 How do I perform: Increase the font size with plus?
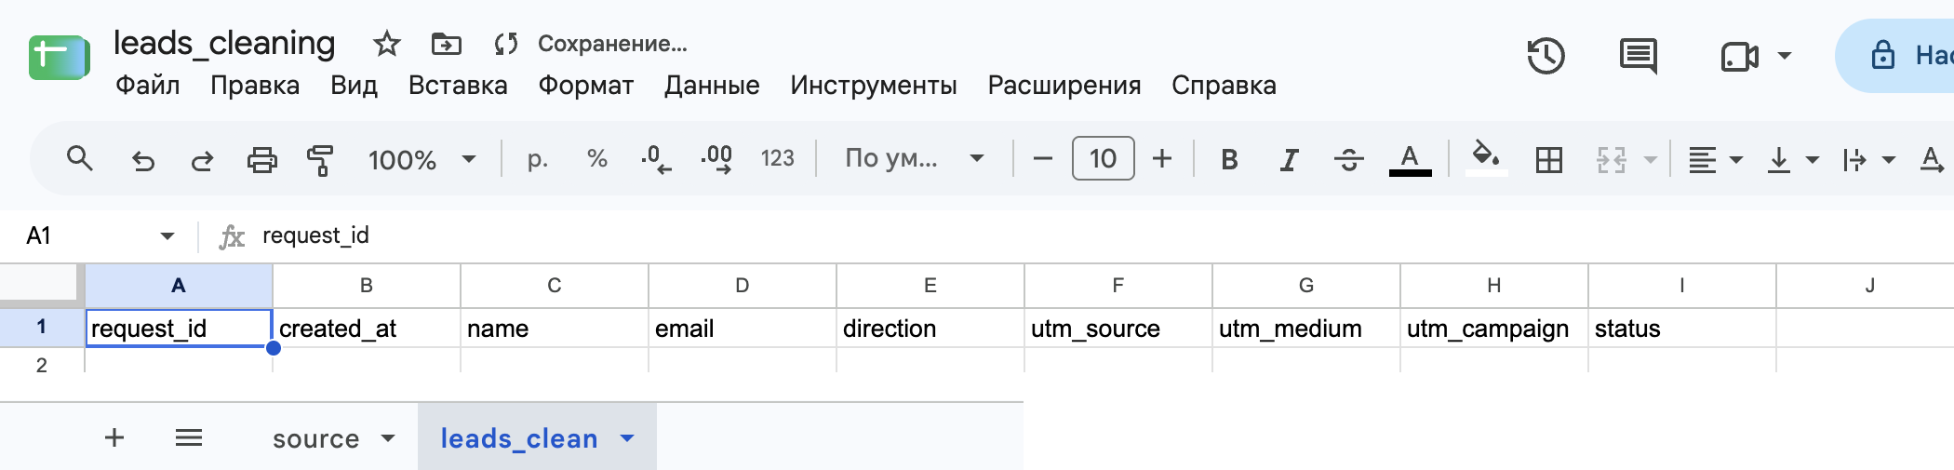pos(1162,159)
